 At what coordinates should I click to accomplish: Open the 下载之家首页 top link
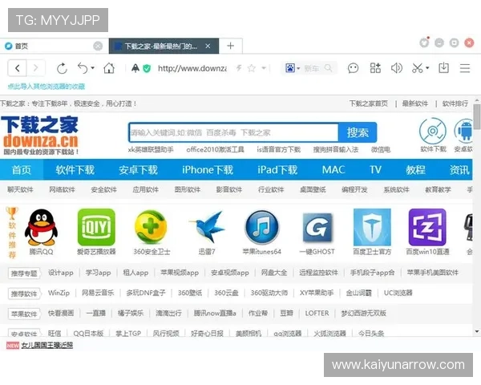coord(369,103)
